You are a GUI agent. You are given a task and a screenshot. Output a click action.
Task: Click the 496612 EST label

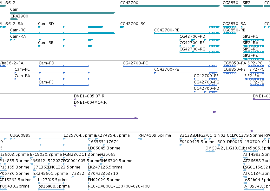37,161
